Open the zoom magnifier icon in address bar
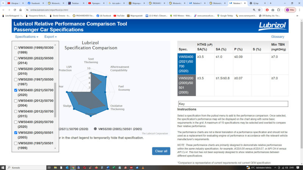Viewport: 303px width, 170px height. (x=254, y=10)
